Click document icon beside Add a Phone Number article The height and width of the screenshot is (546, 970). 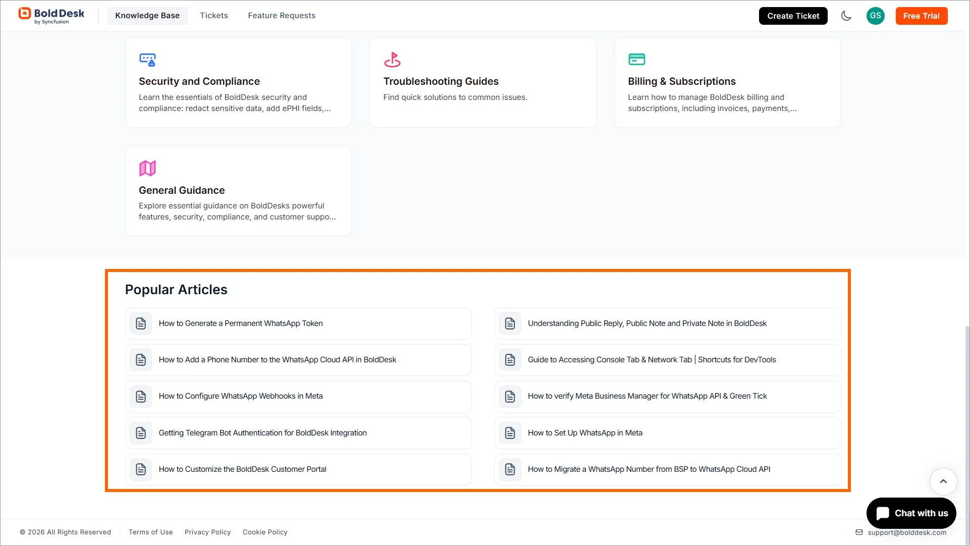(x=141, y=360)
